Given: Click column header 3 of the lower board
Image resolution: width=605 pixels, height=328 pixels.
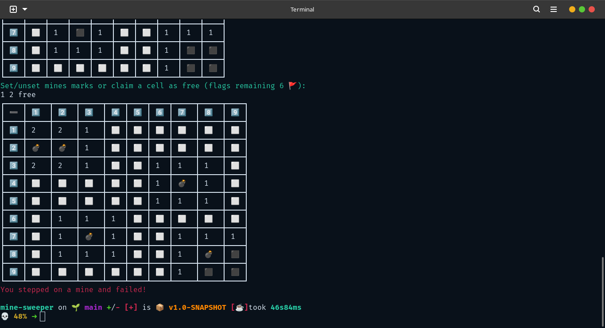Looking at the screenshot, I should click(x=89, y=112).
